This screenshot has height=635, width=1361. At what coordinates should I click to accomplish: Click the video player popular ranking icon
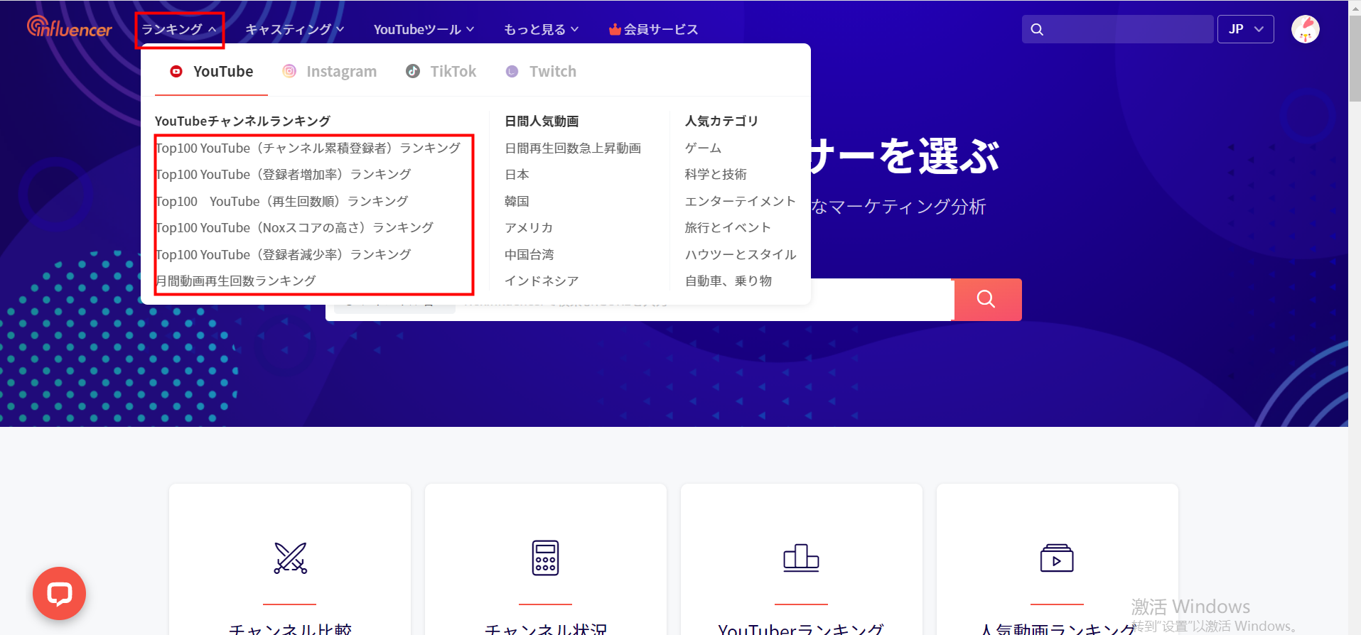pos(1057,558)
